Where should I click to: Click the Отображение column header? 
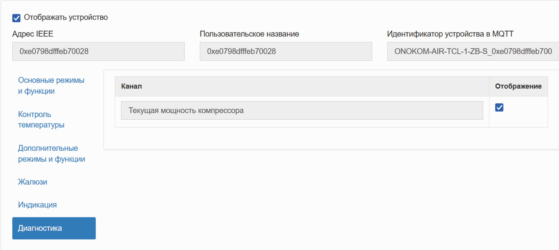tap(518, 87)
